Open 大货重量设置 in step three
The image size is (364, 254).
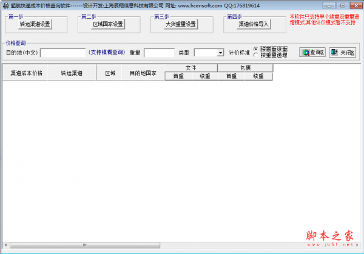[x=181, y=24]
